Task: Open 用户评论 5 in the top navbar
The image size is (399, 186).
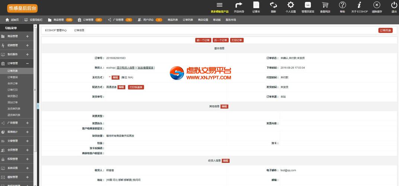Action: point(150,20)
